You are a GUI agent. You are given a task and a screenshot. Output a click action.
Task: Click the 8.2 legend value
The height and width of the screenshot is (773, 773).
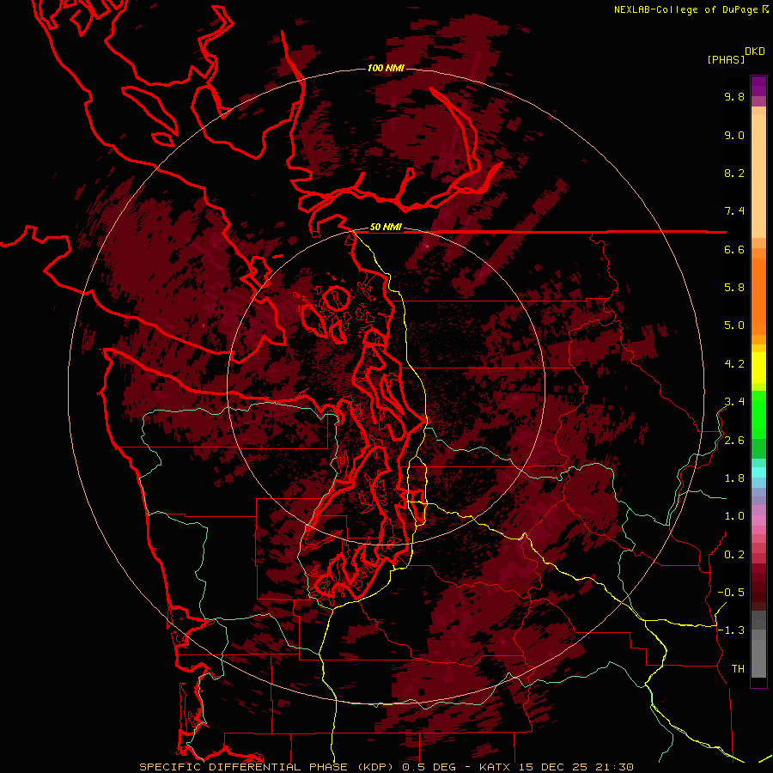(734, 173)
